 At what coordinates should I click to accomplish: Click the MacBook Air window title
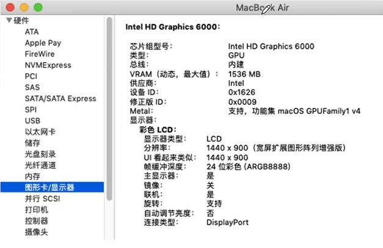(x=262, y=7)
